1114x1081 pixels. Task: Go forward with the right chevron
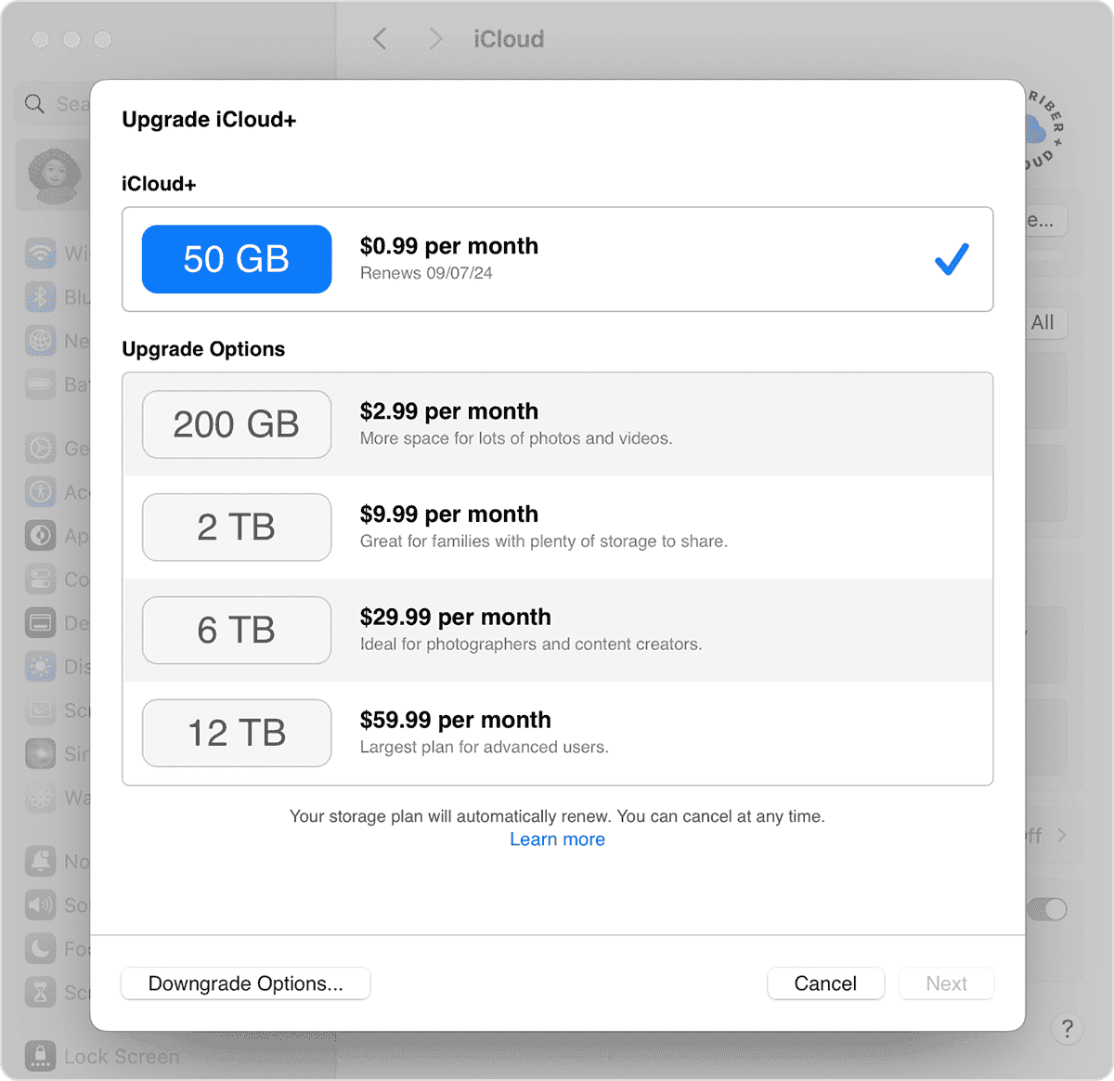tap(435, 39)
